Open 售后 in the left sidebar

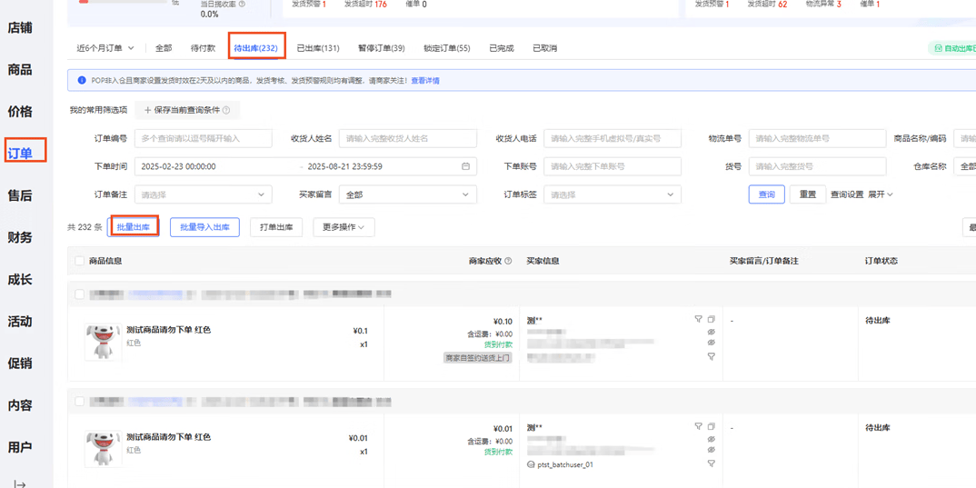pyautogui.click(x=20, y=195)
